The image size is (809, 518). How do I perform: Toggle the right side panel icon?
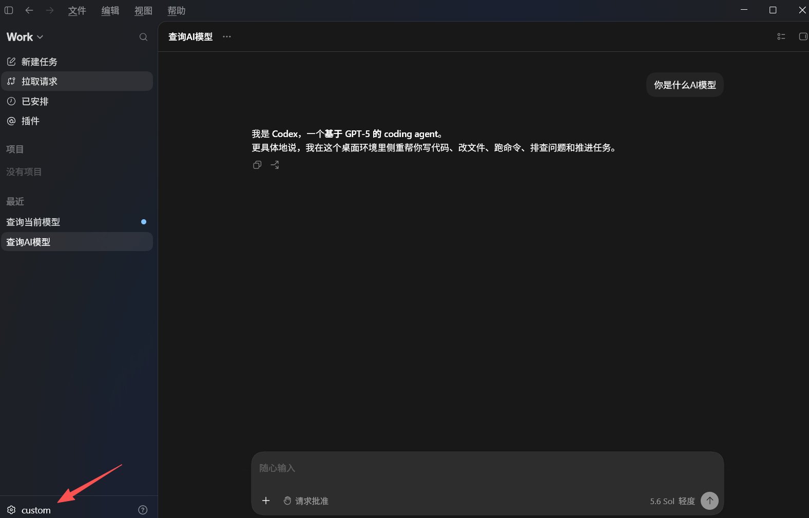click(803, 36)
